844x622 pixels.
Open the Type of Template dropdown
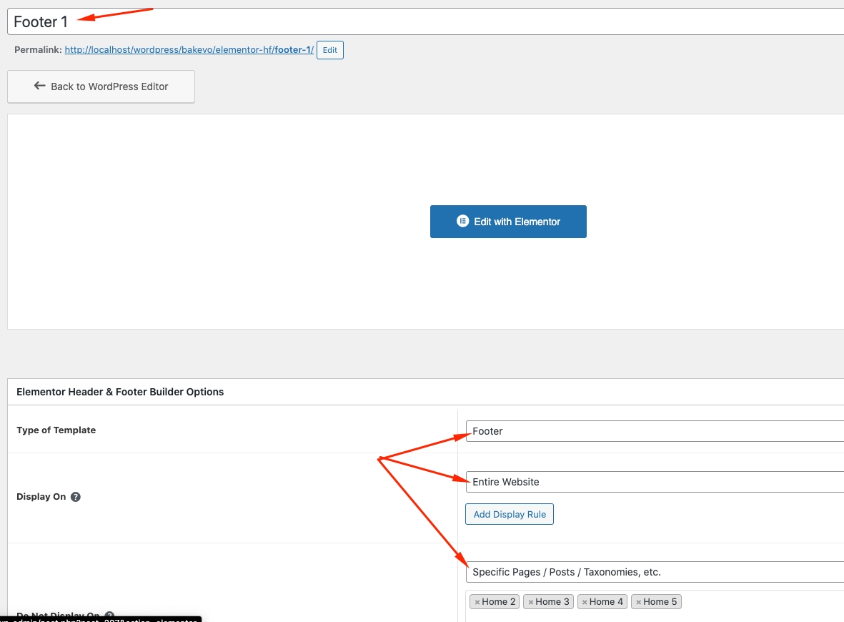[654, 431]
